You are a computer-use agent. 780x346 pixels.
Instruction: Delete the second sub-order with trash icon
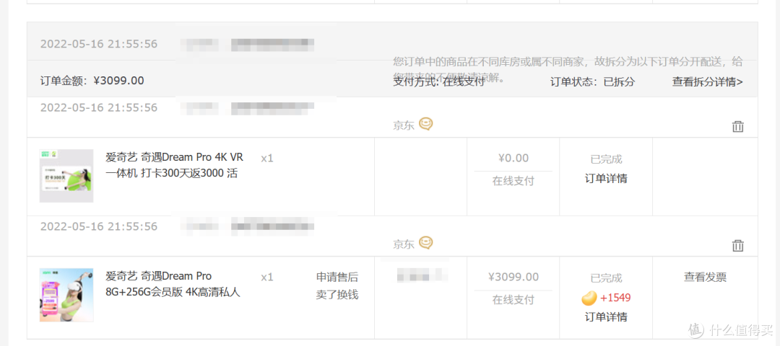(x=737, y=245)
